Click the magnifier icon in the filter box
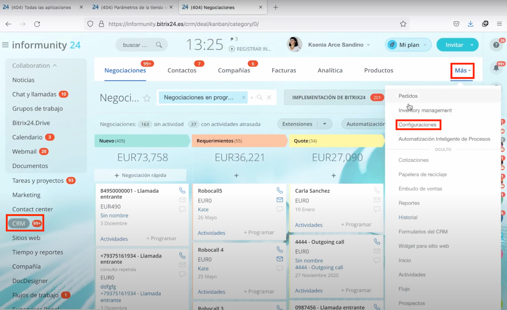507x310 pixels. (260, 97)
